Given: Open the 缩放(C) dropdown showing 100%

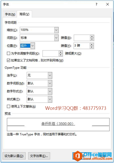Looking at the screenshot, I should [39, 30].
